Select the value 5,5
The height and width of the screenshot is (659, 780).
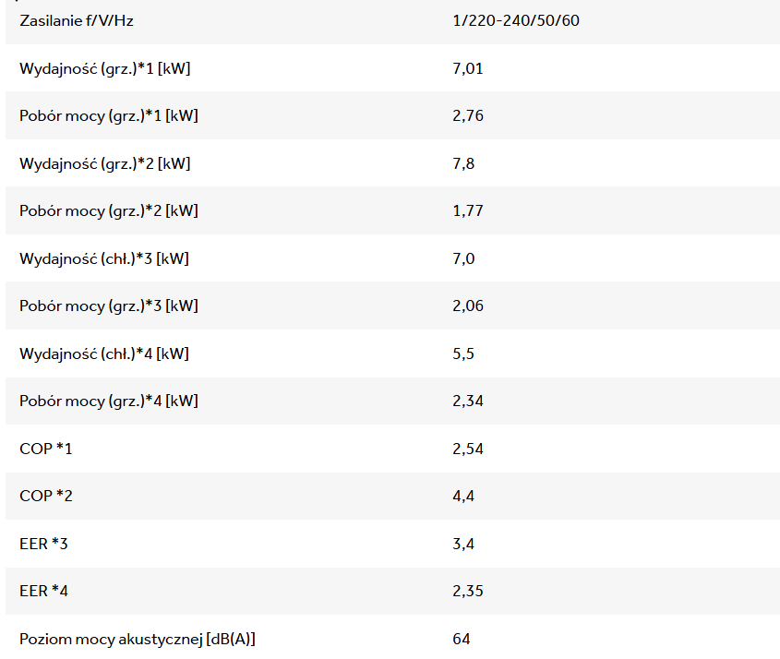point(463,353)
